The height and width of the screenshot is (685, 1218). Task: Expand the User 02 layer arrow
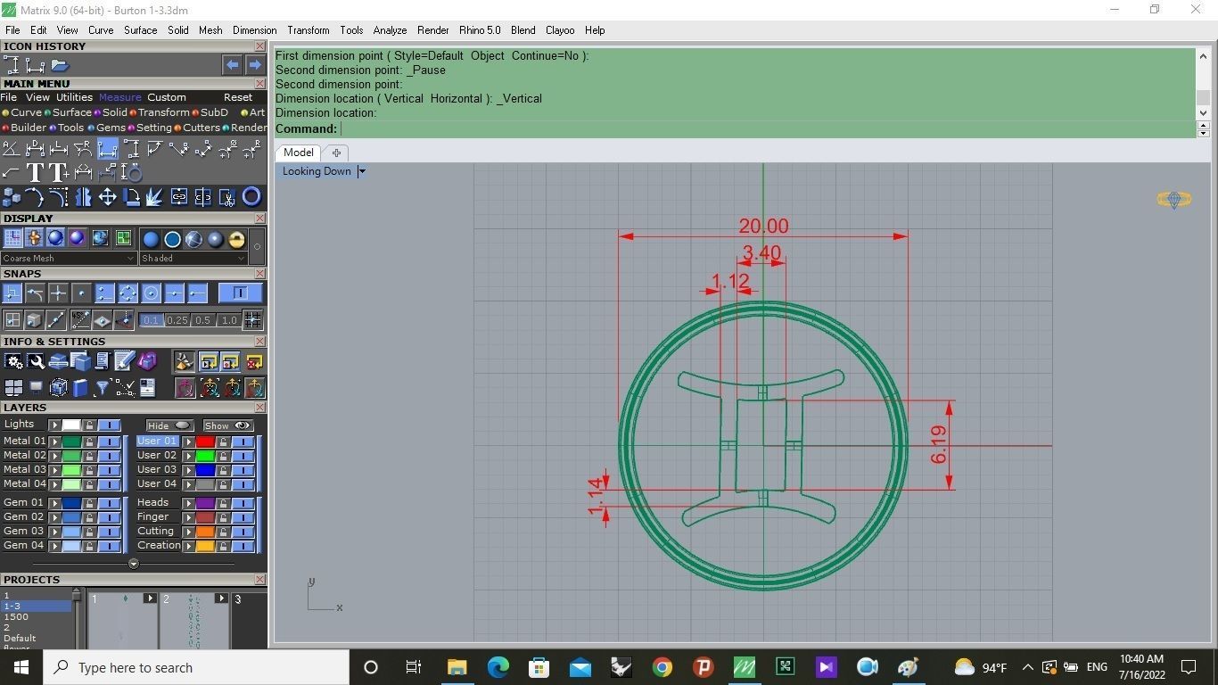pyautogui.click(x=188, y=456)
